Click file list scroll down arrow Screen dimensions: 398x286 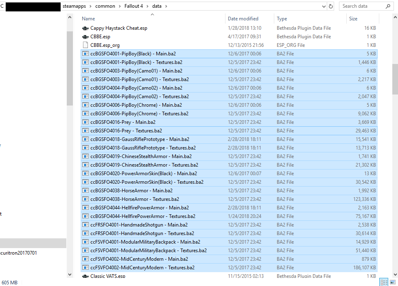click(x=395, y=275)
